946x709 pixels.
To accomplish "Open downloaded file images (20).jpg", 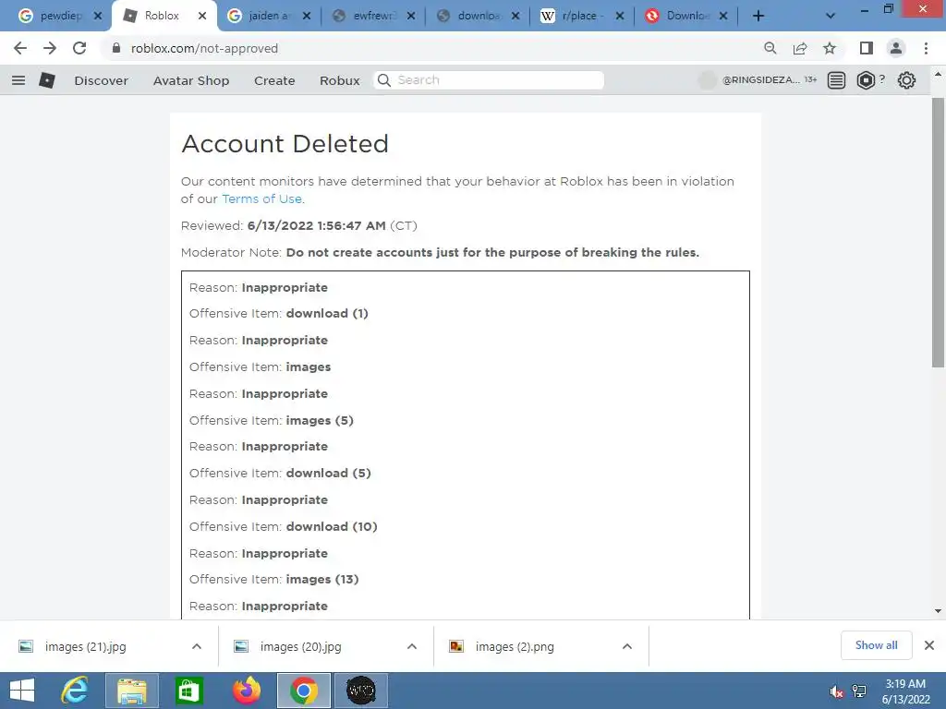I will pos(301,646).
